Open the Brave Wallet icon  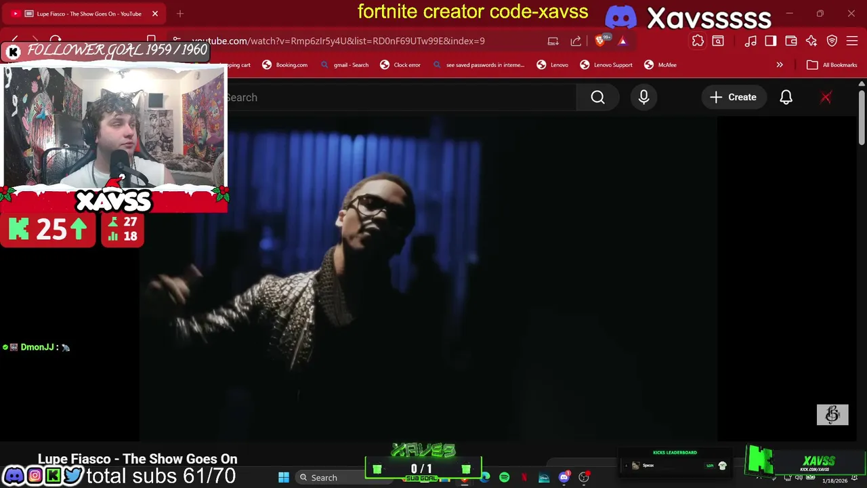[x=791, y=41]
